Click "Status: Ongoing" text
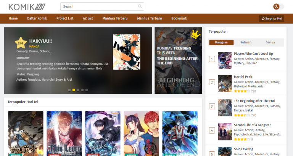This screenshot has width=293, height=156. [27, 74]
